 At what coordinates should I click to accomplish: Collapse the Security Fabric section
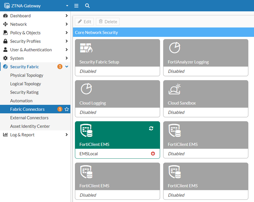[x=67, y=66]
